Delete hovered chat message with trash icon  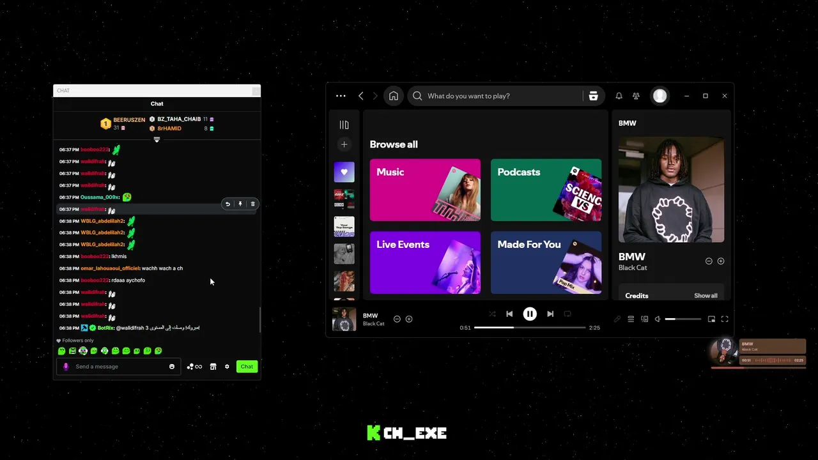pos(252,204)
